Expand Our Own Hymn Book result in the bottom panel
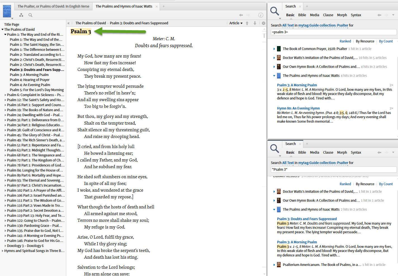Screen dimensions: 398x276 point(274,201)
